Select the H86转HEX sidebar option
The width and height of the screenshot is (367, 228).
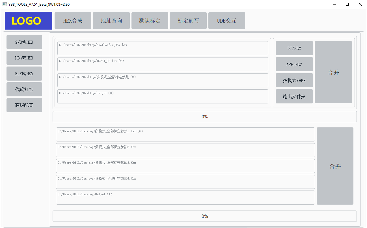(24, 58)
